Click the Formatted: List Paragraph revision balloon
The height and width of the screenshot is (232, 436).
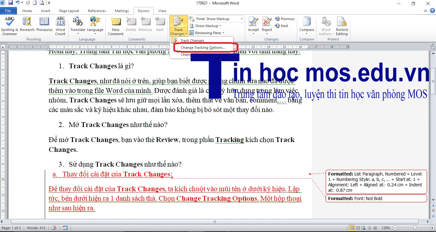(x=376, y=182)
